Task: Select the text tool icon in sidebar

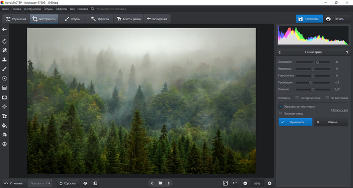Action: pyautogui.click(x=5, y=116)
